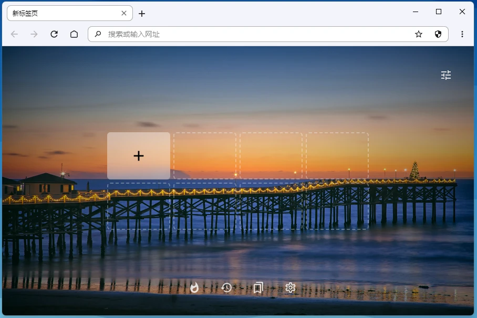Open the shield protection icon

438,34
